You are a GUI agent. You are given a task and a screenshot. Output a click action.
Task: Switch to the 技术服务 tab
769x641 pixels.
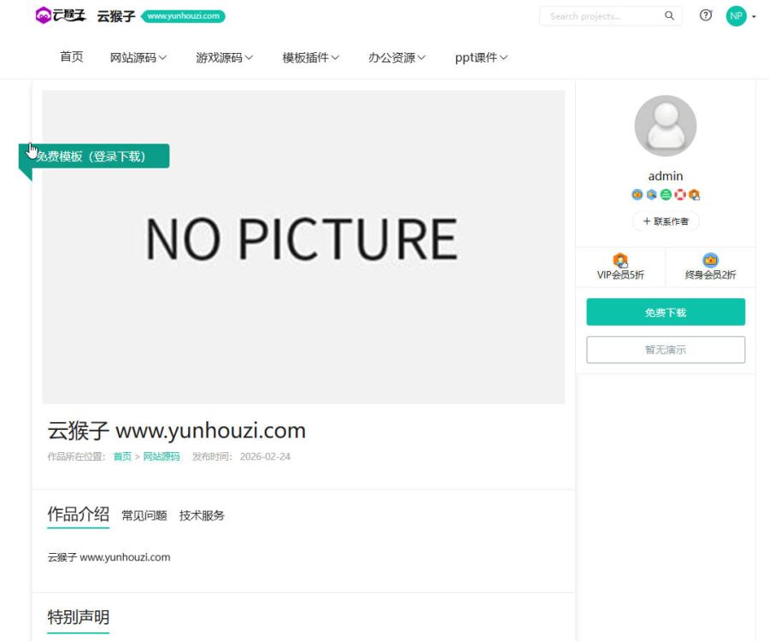[203, 515]
